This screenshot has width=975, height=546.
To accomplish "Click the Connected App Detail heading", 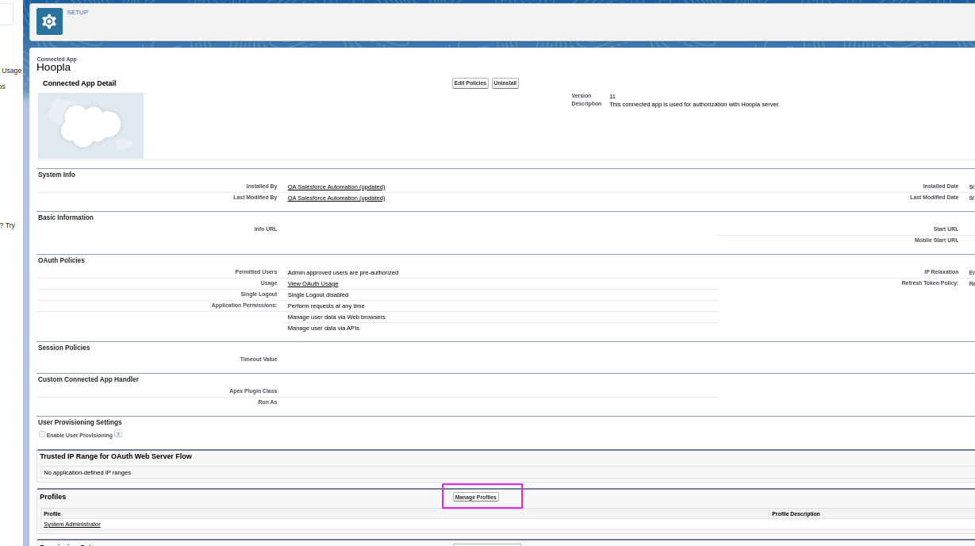I will click(79, 83).
